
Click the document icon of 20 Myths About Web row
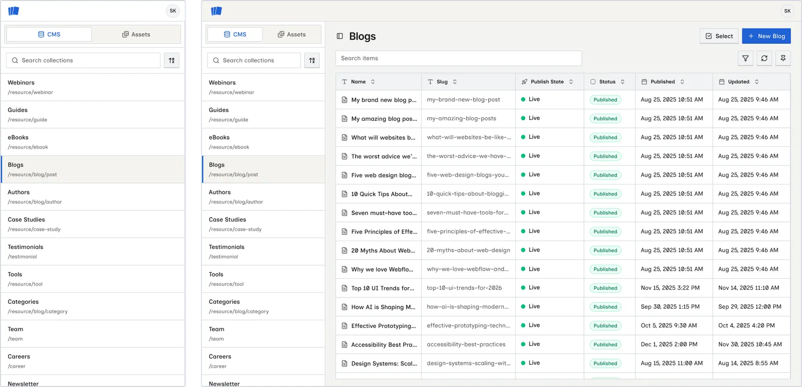[344, 250]
